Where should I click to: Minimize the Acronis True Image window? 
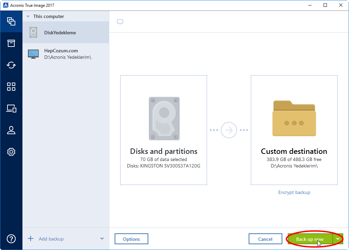click(310, 5)
